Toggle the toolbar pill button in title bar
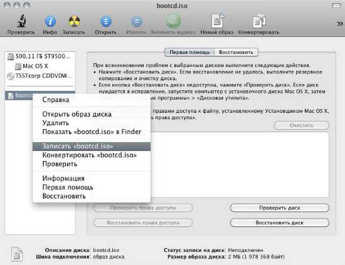 click(x=336, y=6)
